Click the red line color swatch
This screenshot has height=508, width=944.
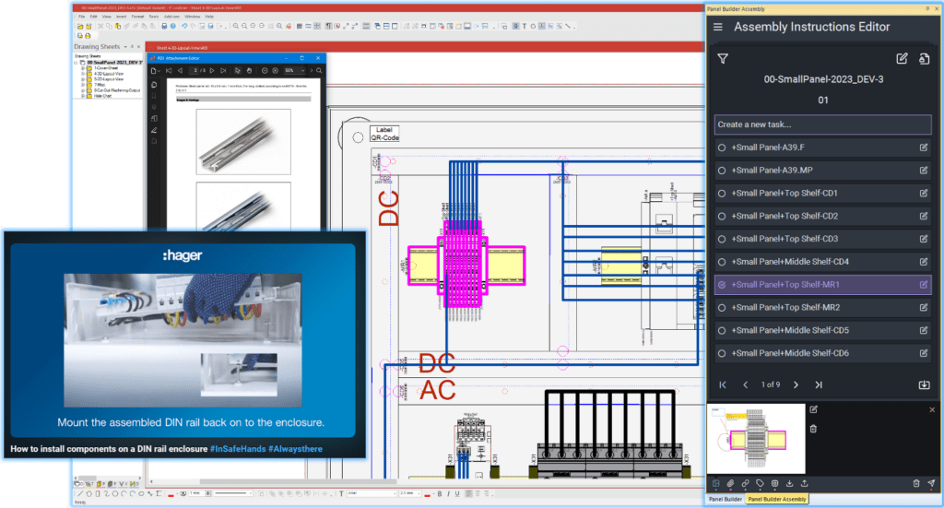pos(171,494)
